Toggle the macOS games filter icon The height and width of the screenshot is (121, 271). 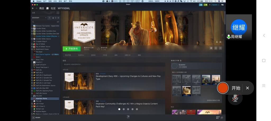pos(53,18)
